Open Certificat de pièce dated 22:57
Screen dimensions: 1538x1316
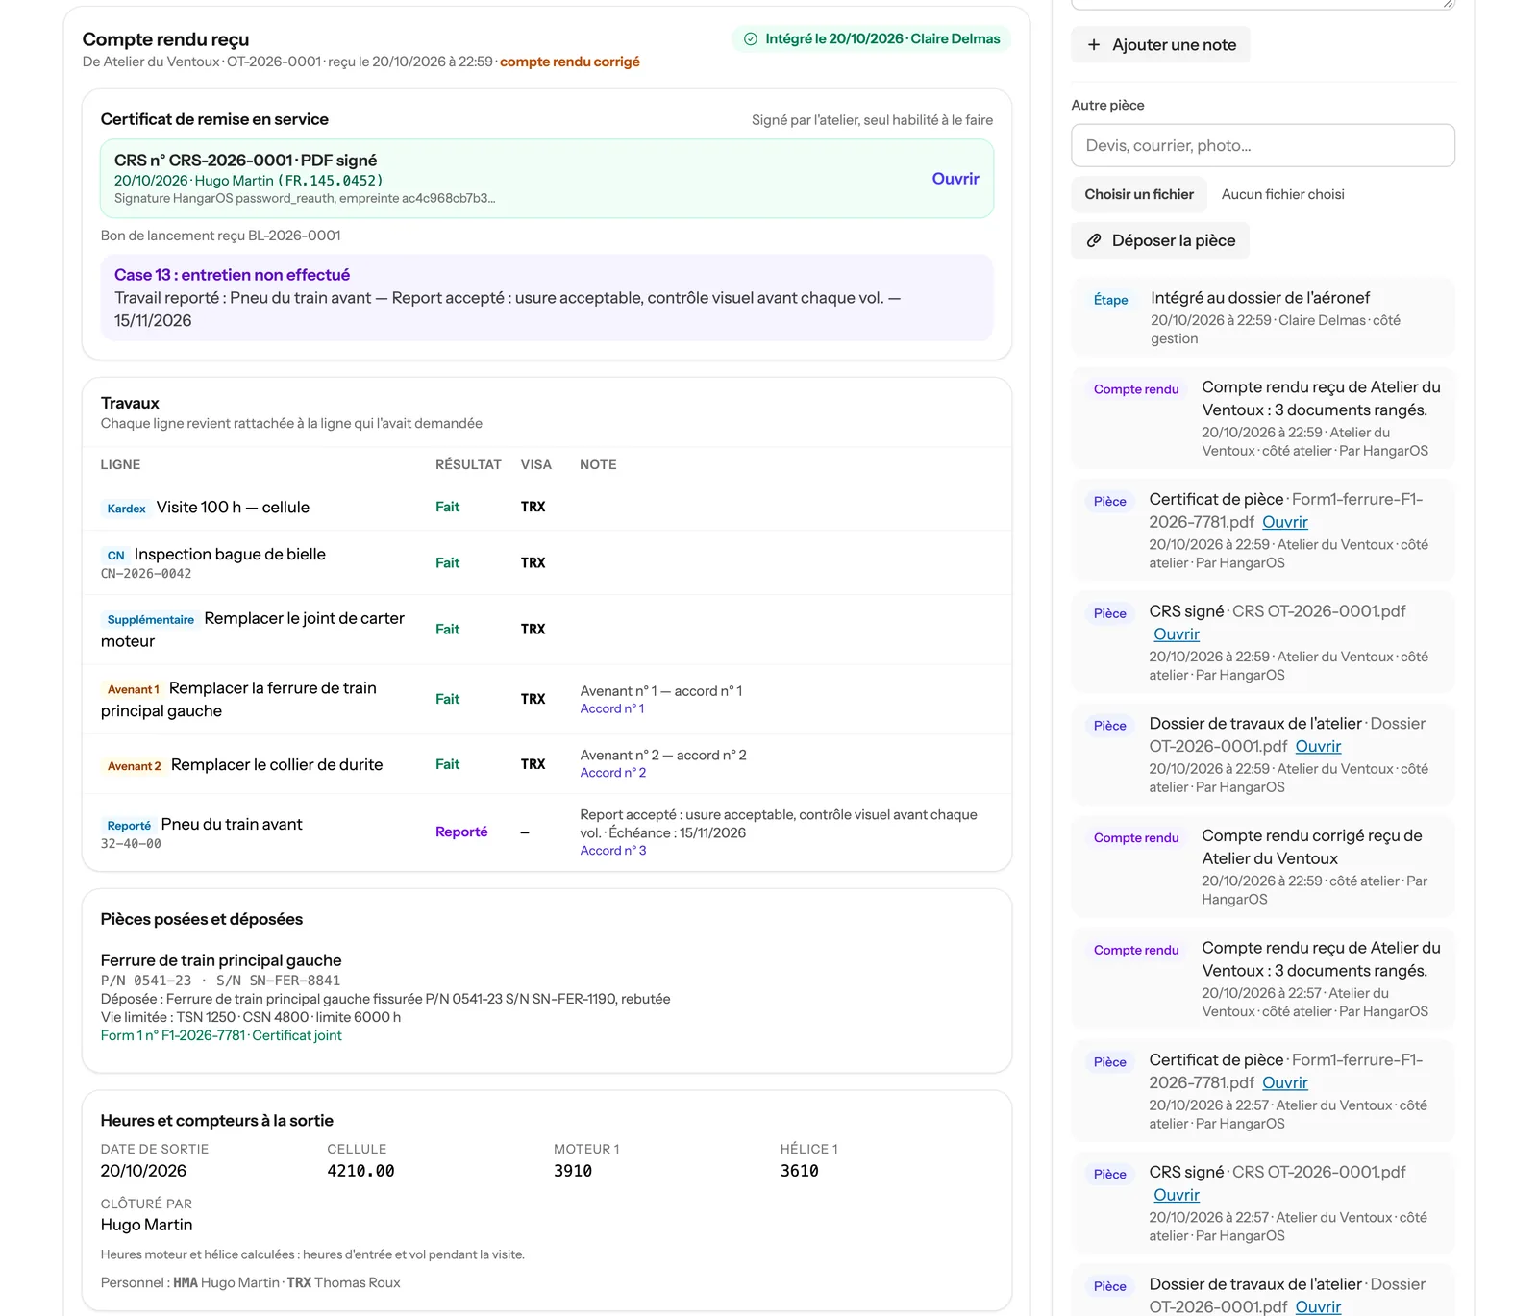[x=1284, y=1083]
